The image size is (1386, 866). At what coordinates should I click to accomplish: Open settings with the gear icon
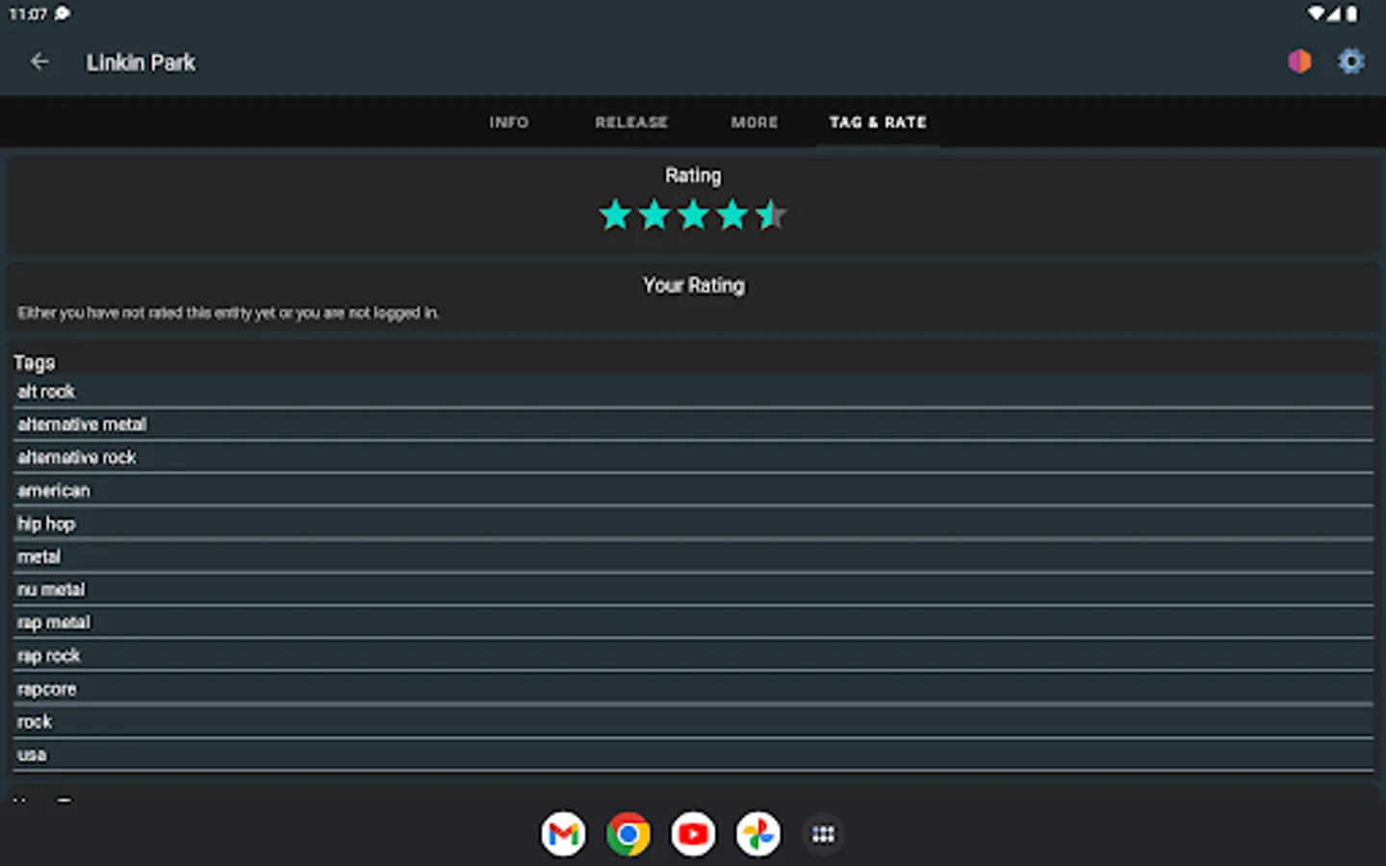(x=1351, y=62)
